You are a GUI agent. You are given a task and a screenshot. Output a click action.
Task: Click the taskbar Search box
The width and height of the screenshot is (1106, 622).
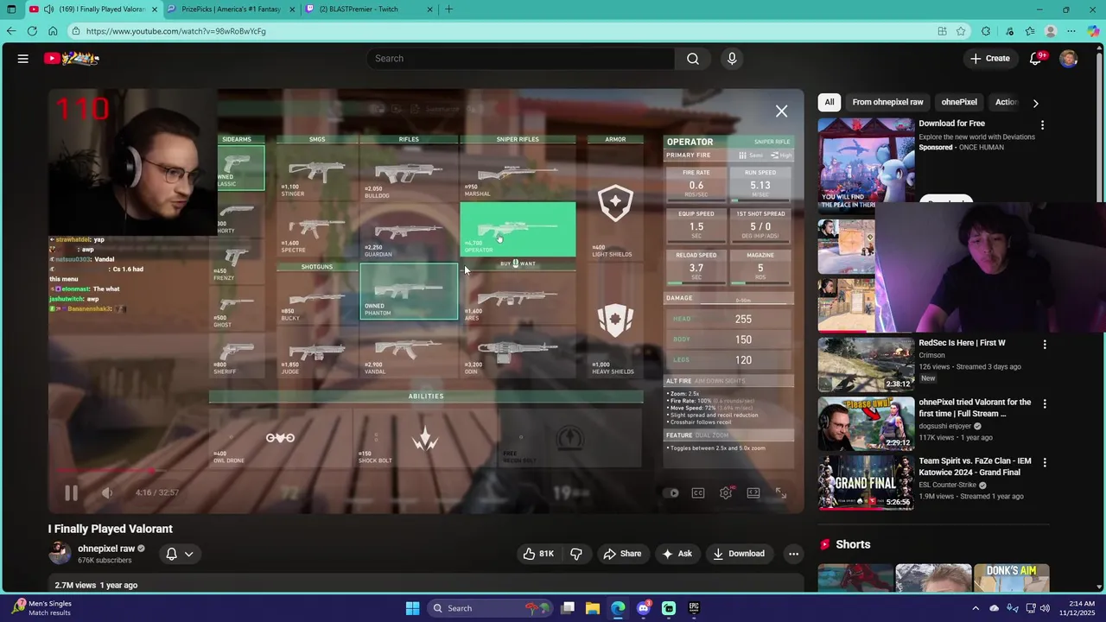488,608
